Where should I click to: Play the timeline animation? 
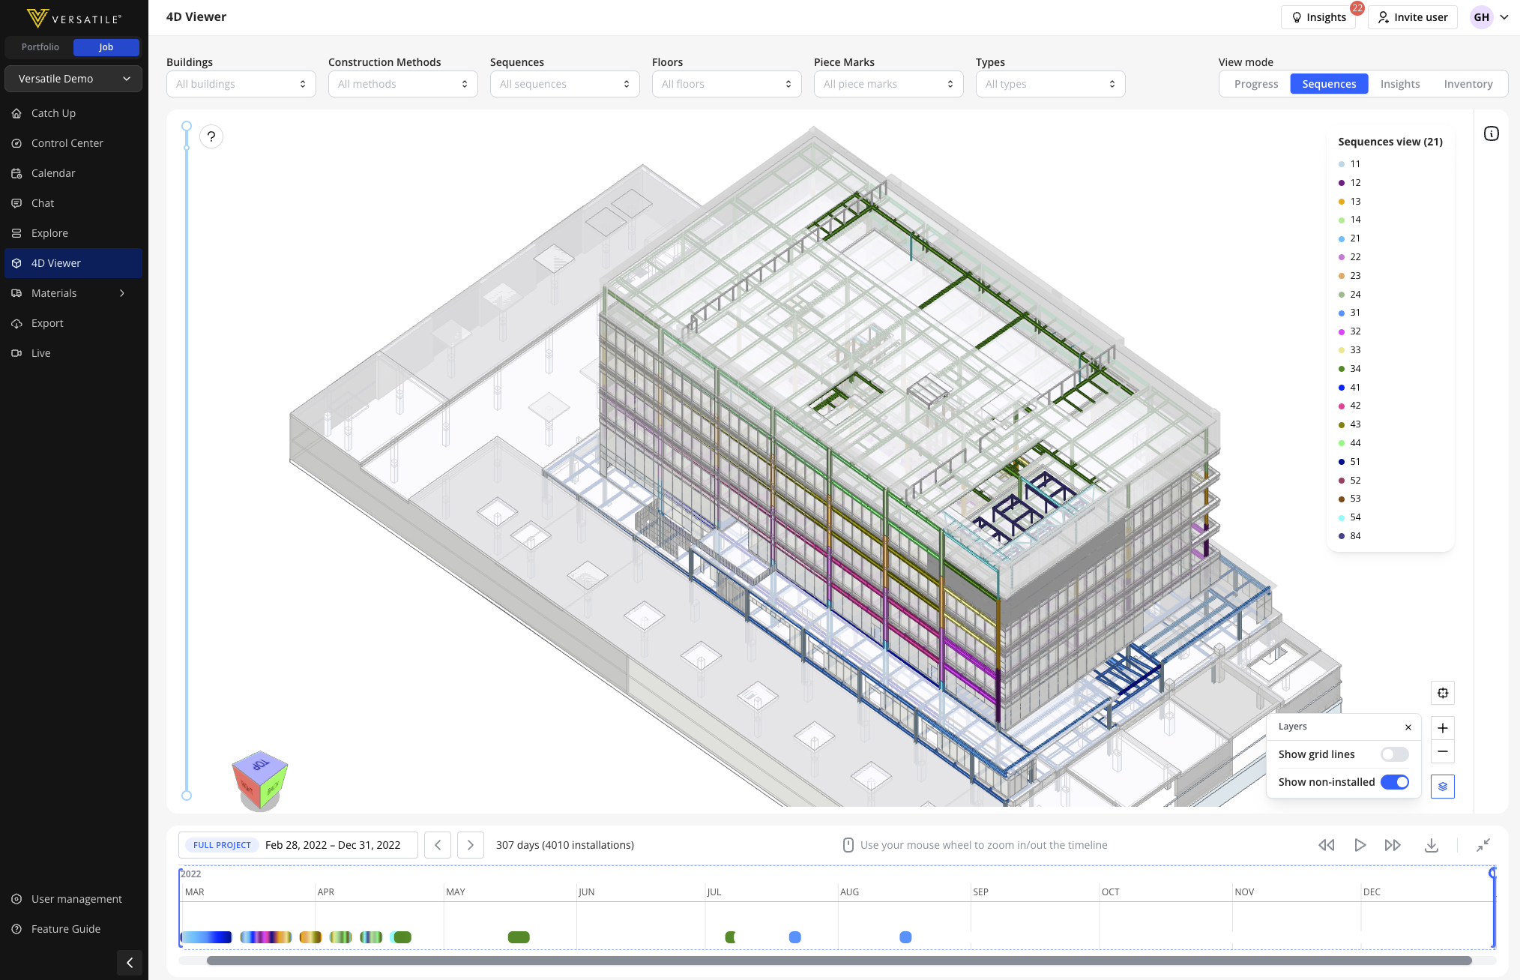tap(1360, 845)
